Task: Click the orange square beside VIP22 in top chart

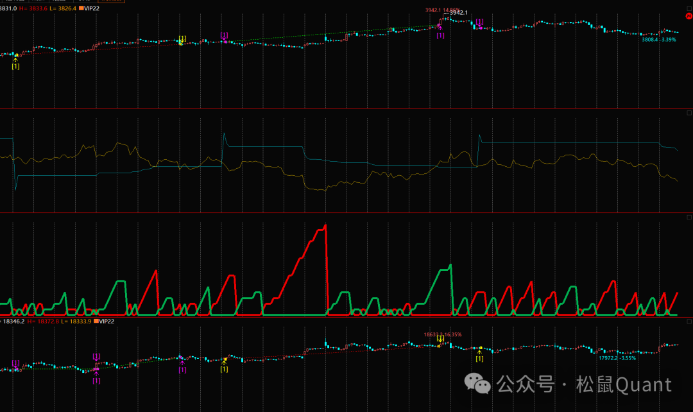Action: [x=80, y=8]
